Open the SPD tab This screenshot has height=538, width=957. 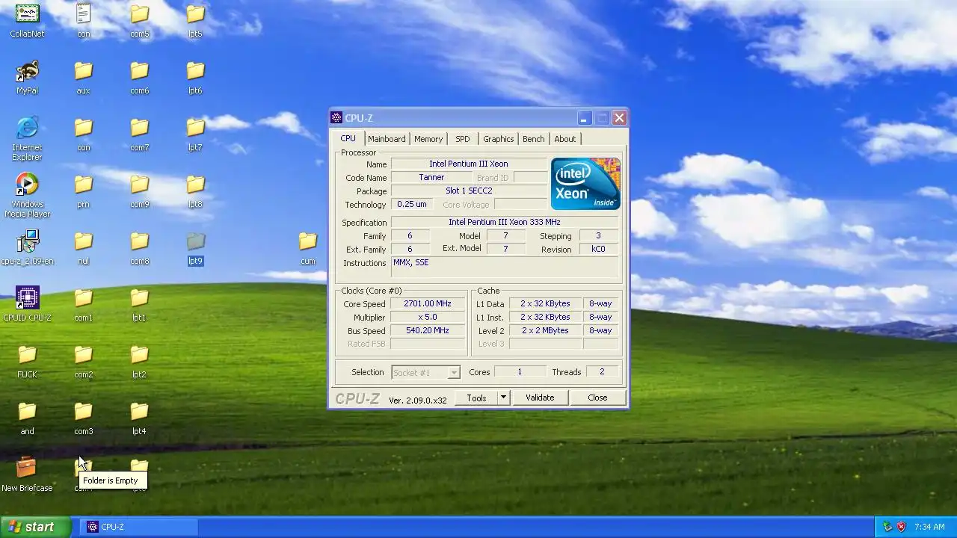pyautogui.click(x=463, y=139)
